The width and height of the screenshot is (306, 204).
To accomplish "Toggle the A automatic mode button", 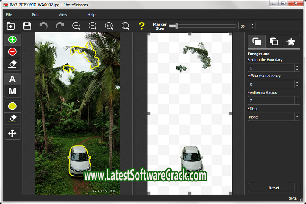I will (x=12, y=79).
